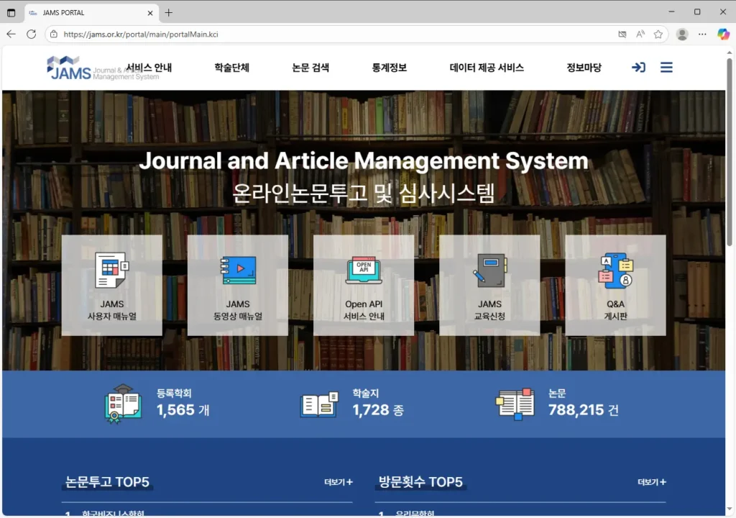Open the 학술단체 menu
The image size is (736, 518).
coord(231,68)
